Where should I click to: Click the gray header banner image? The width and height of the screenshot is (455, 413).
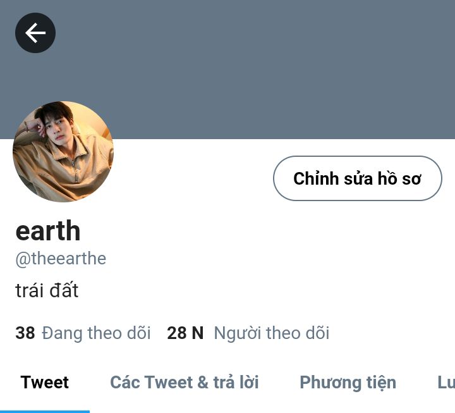click(x=227, y=70)
